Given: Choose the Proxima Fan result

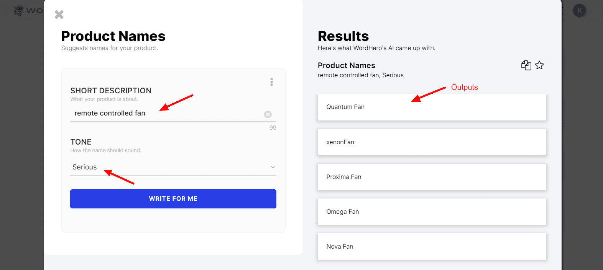Looking at the screenshot, I should click(432, 177).
